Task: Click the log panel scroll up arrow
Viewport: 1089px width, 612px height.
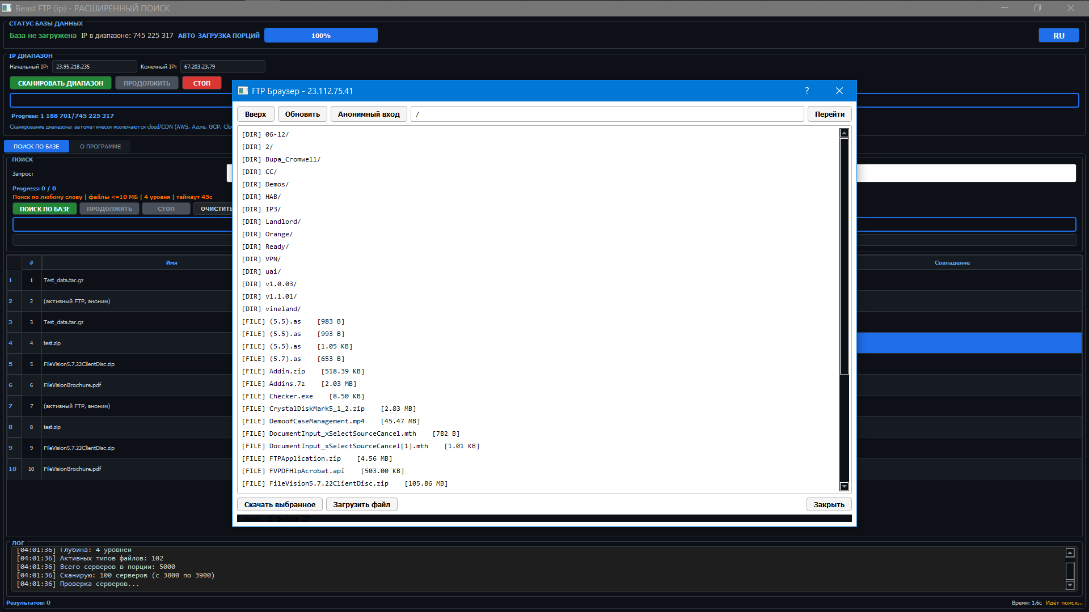Action: click(x=1070, y=552)
